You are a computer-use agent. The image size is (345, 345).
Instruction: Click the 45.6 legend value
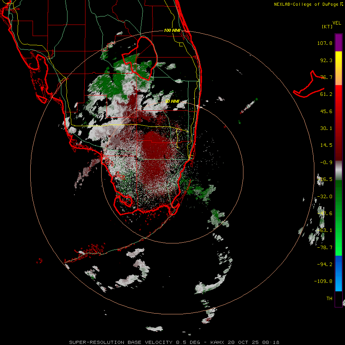coord(326,111)
